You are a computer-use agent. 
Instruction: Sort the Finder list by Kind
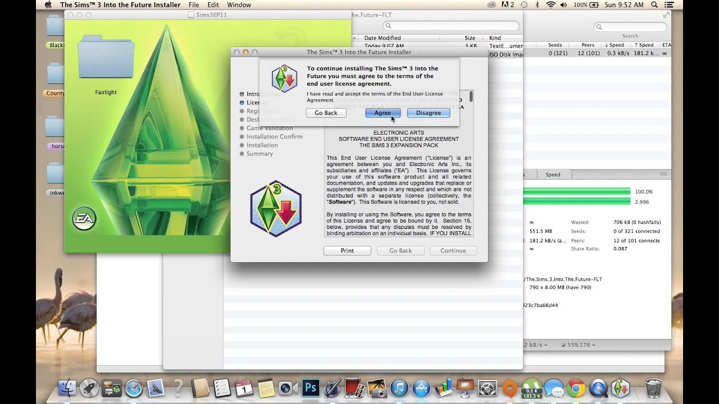(x=495, y=38)
